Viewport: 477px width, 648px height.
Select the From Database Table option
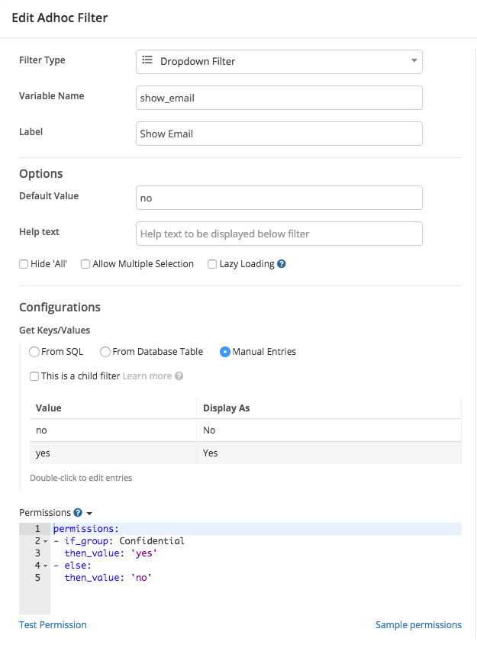pos(105,351)
